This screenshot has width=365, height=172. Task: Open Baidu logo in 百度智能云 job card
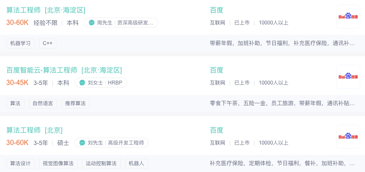click(348, 77)
